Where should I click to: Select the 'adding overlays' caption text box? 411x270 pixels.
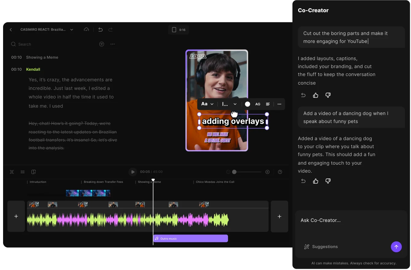pos(233,121)
